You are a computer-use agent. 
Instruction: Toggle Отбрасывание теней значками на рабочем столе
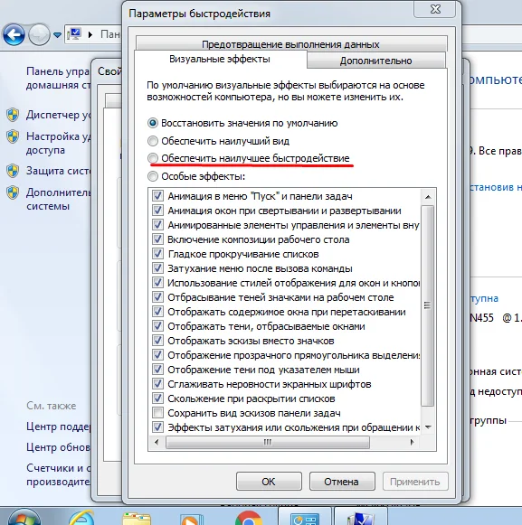(x=157, y=297)
